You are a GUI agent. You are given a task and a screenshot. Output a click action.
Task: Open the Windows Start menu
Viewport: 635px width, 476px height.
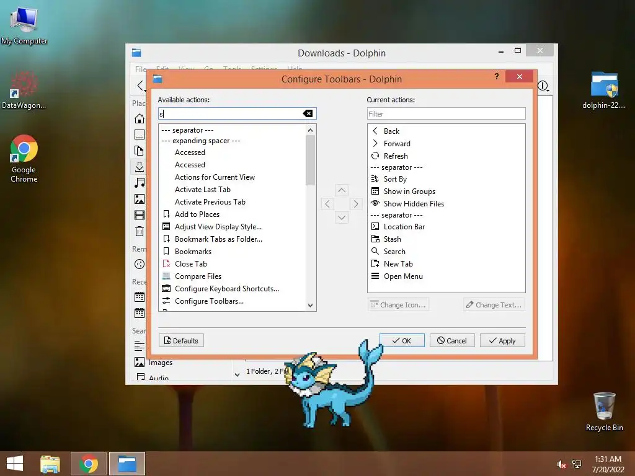point(15,464)
